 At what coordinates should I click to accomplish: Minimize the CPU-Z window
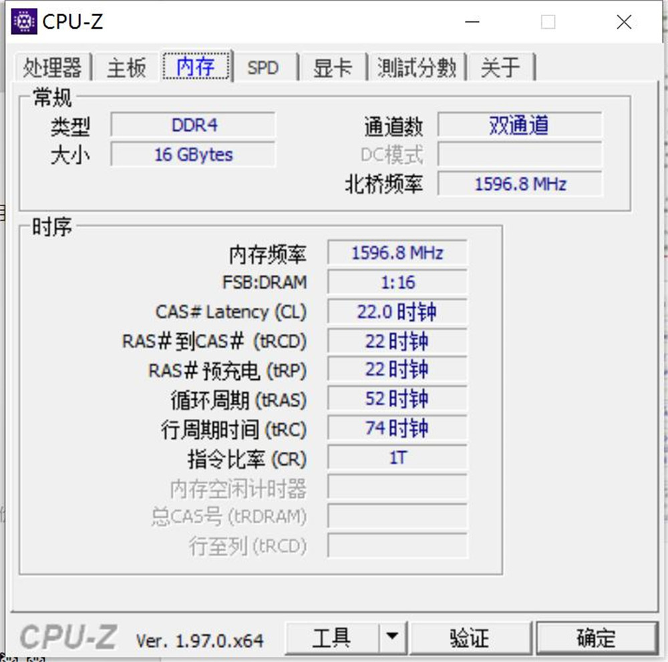pos(472,21)
